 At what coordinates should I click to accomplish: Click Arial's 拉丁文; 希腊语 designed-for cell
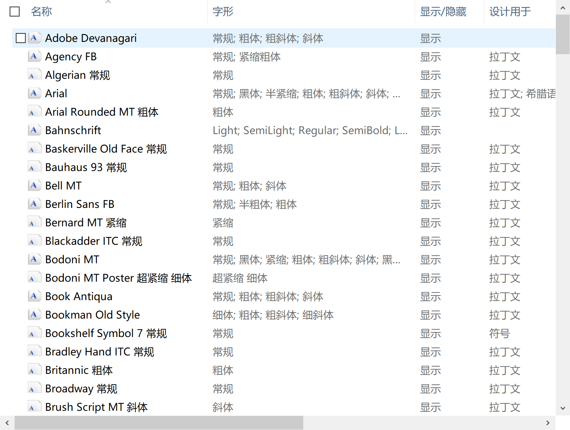(522, 93)
